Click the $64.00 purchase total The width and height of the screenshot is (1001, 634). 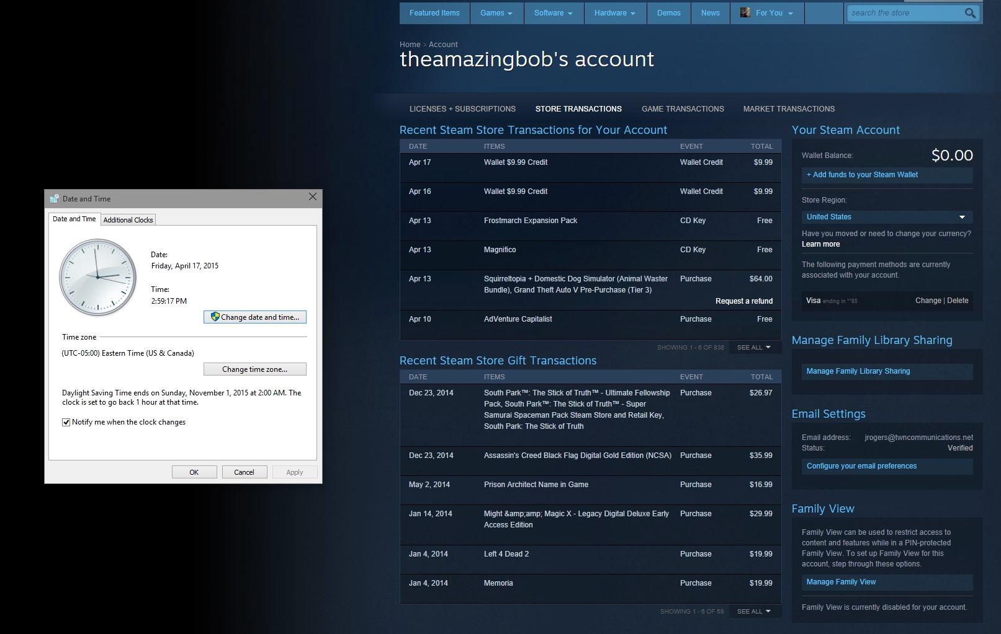point(761,279)
